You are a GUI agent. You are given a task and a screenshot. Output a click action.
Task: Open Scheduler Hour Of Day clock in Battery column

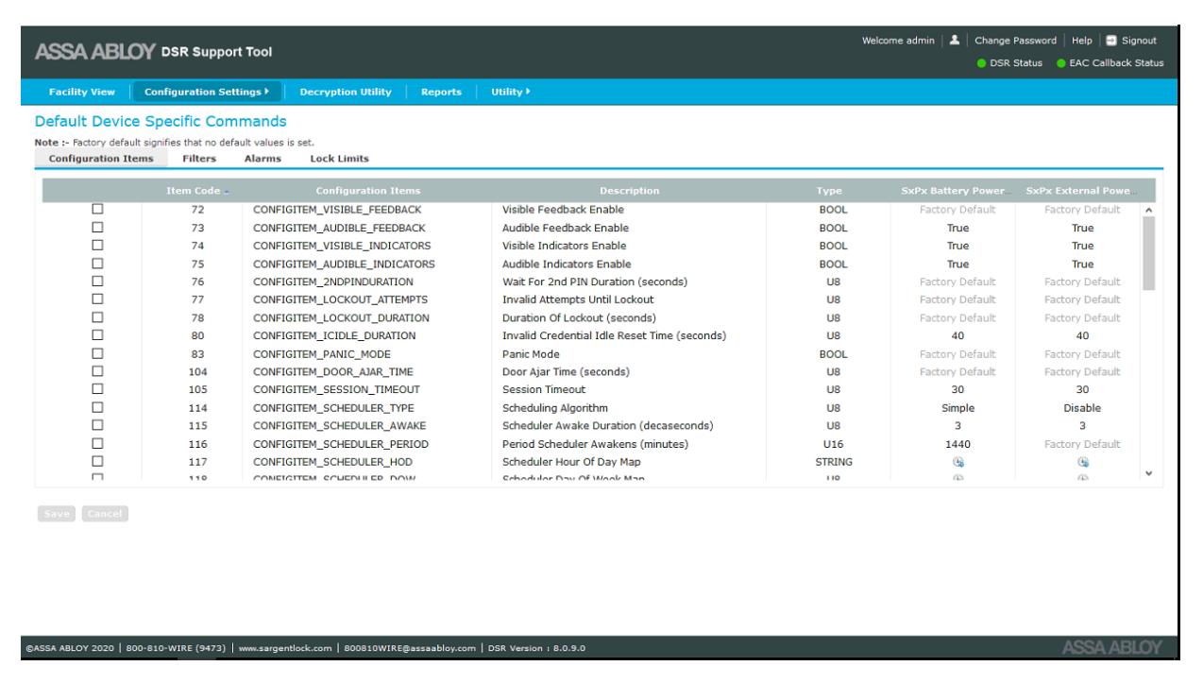pos(957,462)
